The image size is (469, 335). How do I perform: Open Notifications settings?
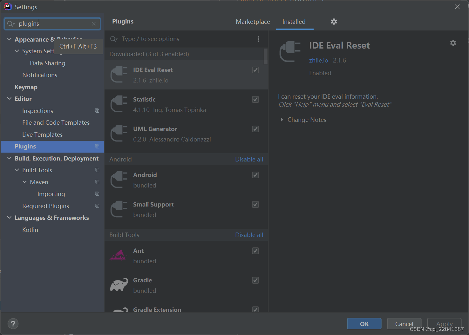(x=40, y=75)
